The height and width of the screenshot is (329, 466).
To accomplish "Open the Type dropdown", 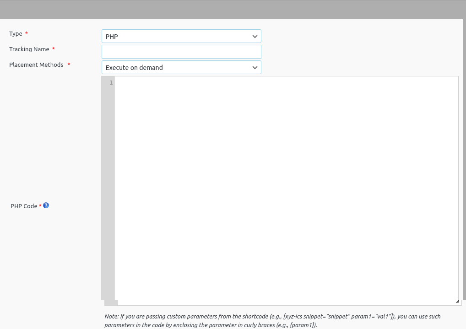I will (x=181, y=36).
